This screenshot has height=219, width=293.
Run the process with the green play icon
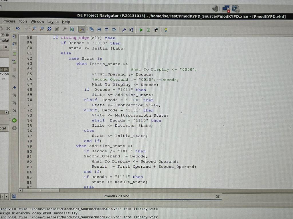pos(141,30)
